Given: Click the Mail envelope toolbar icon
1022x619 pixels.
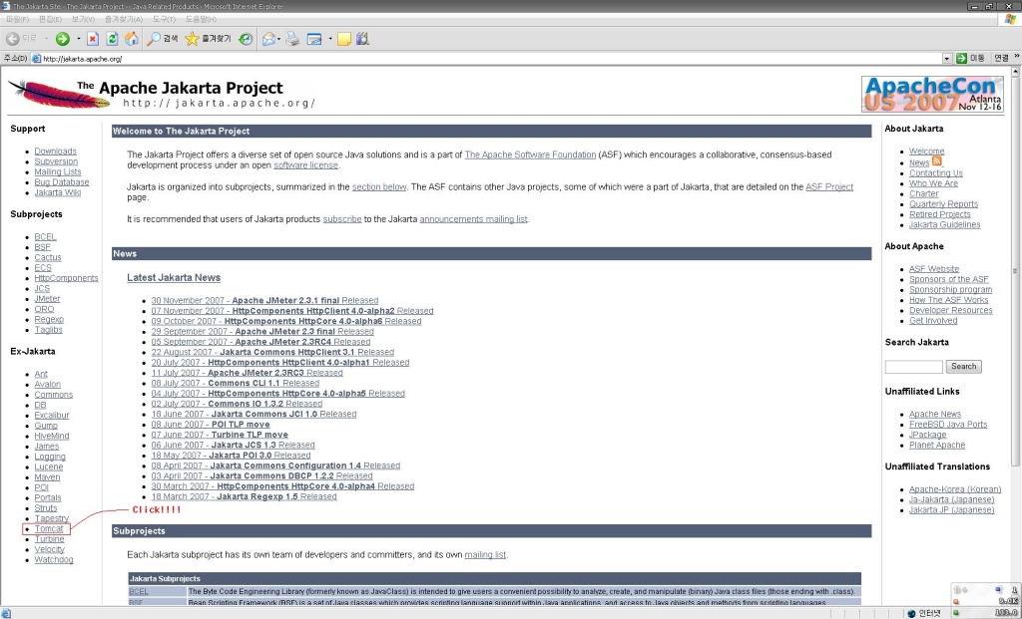Looking at the screenshot, I should click(267, 39).
